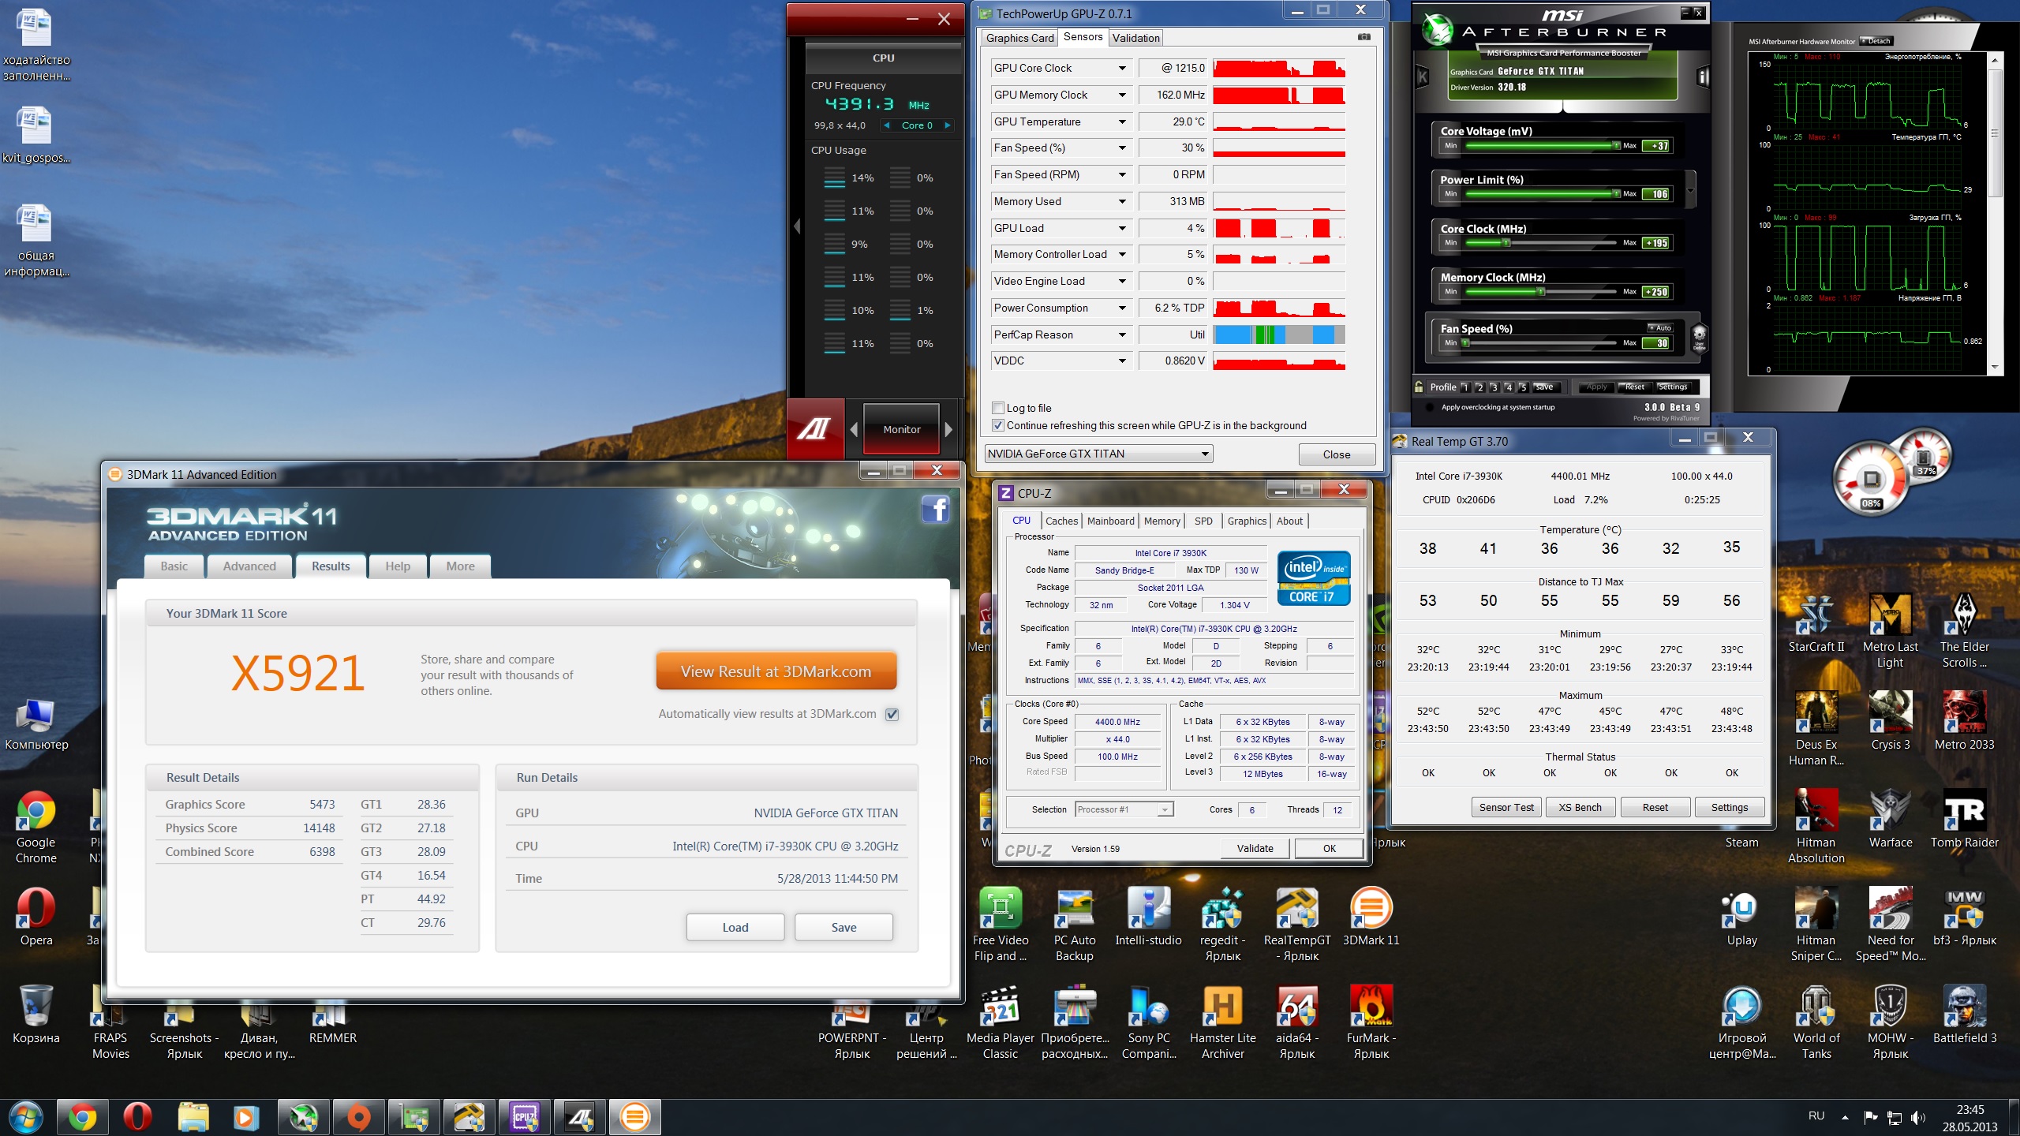Click View Result at 3DMark.com button

tap(776, 671)
